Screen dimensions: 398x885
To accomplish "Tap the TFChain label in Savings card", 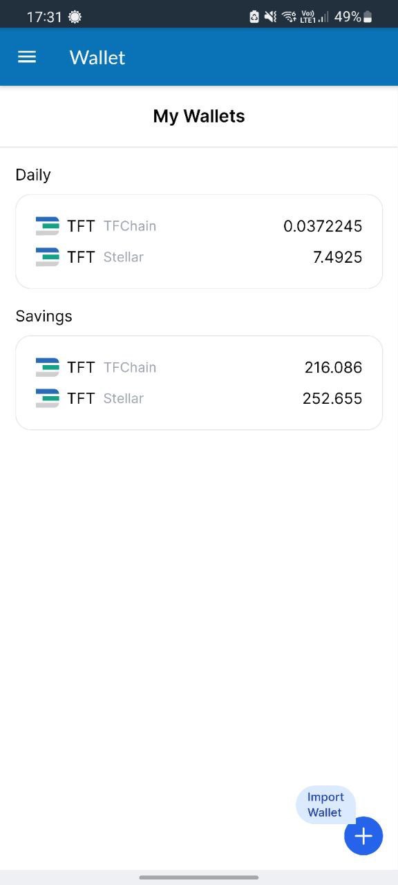I will [130, 367].
